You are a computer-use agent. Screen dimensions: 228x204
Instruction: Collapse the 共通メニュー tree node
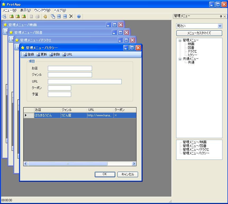pos(180,59)
